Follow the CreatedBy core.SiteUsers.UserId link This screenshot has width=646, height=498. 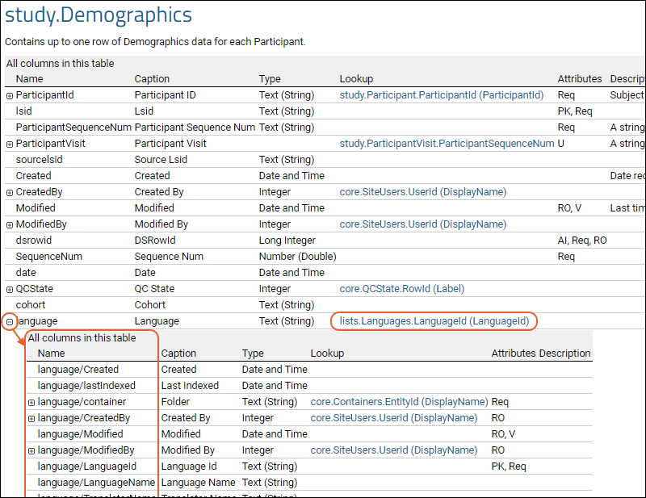(x=422, y=192)
